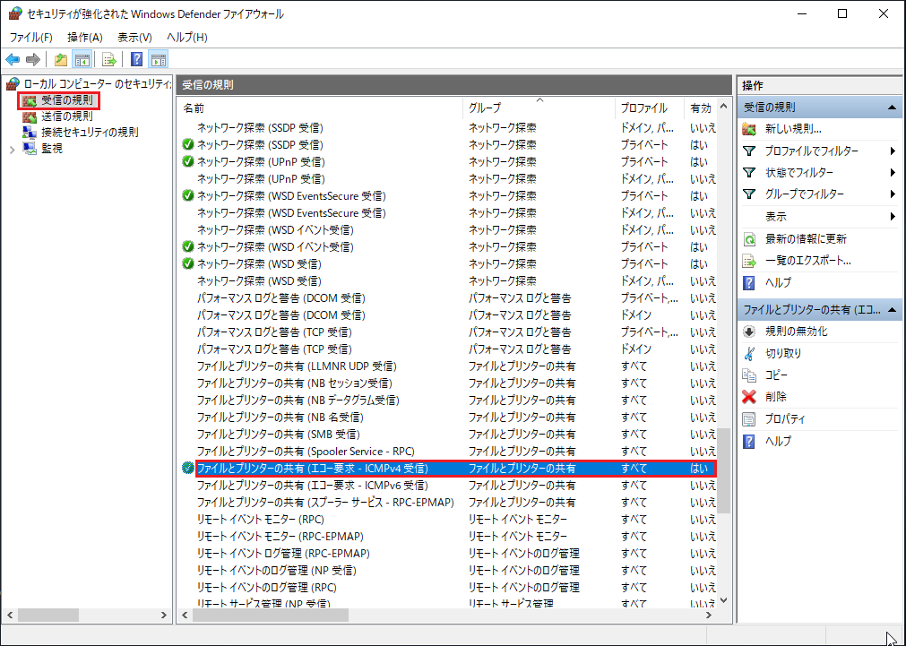Click 一覧のエクスポート... action link
This screenshot has height=646, width=906.
[807, 261]
